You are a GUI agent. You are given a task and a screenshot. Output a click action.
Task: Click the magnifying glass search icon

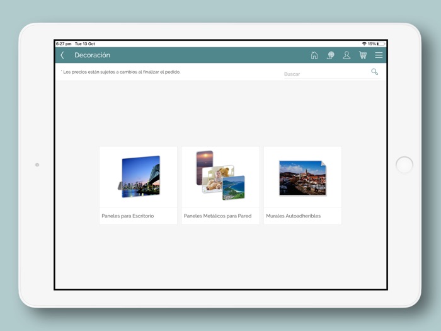point(374,72)
